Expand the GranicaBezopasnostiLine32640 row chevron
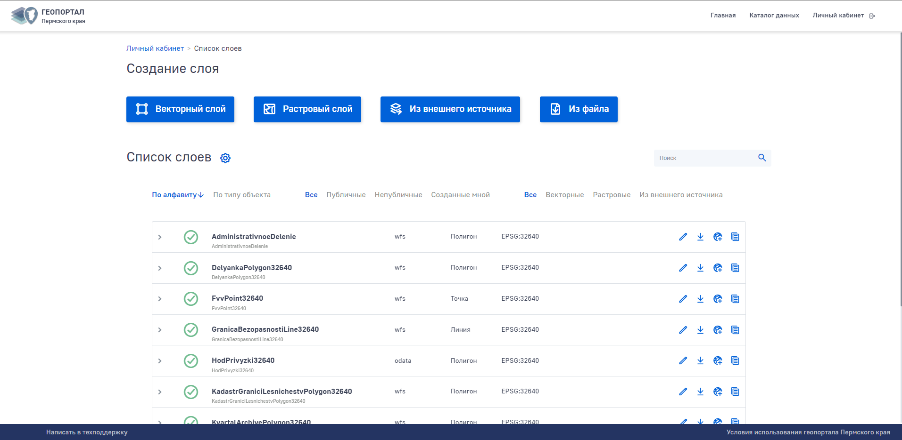This screenshot has height=440, width=902. tap(160, 330)
